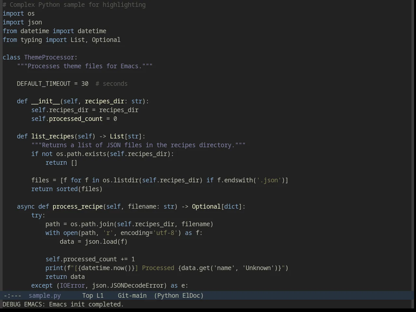Click 'data = json.load(f)' line
This screenshot has width=416, height=312.
coord(94,241)
